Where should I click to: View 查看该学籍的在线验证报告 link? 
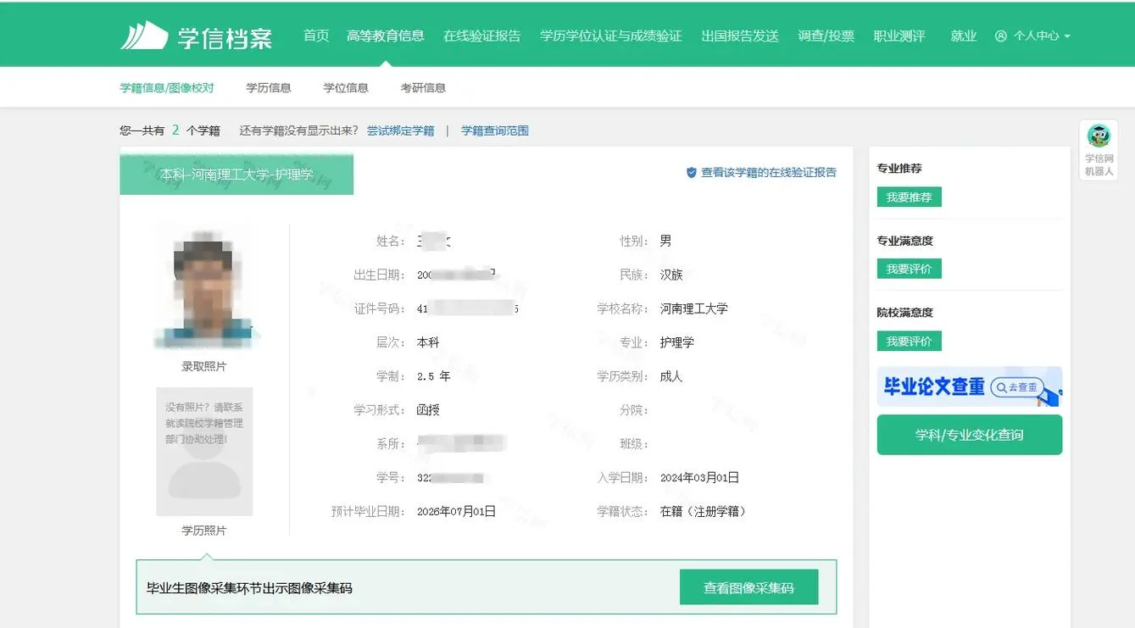click(x=768, y=172)
